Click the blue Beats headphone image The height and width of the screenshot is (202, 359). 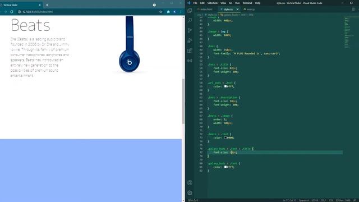tap(129, 44)
